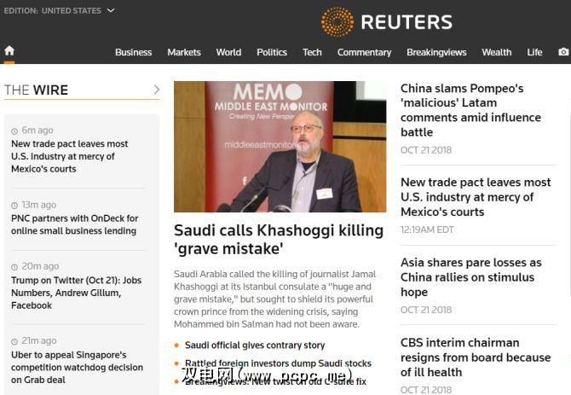Click the Khashoggi Middle East Monitor photo
The width and height of the screenshot is (571, 395).
point(280,147)
